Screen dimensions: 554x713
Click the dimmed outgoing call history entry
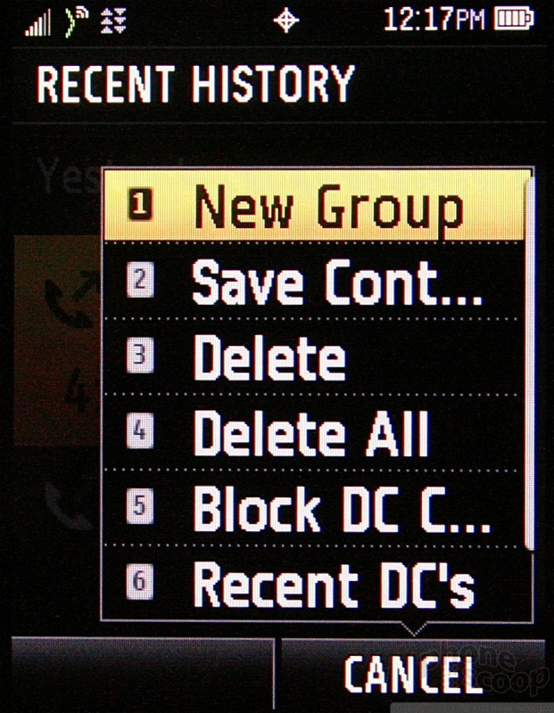(x=57, y=340)
